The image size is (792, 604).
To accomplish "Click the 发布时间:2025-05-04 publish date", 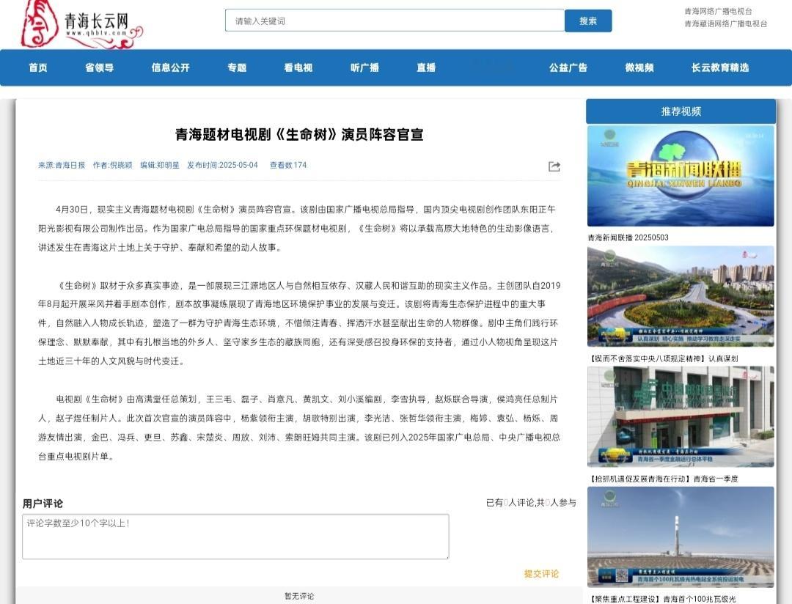I will tap(222, 165).
